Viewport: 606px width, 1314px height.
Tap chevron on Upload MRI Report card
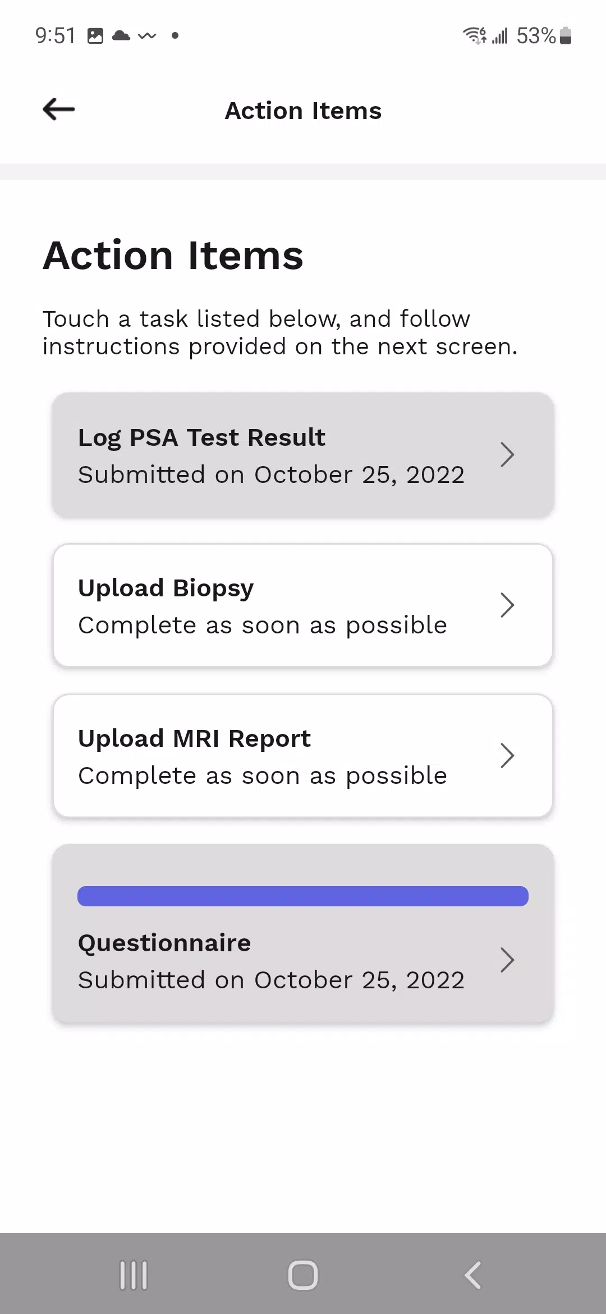pos(507,756)
